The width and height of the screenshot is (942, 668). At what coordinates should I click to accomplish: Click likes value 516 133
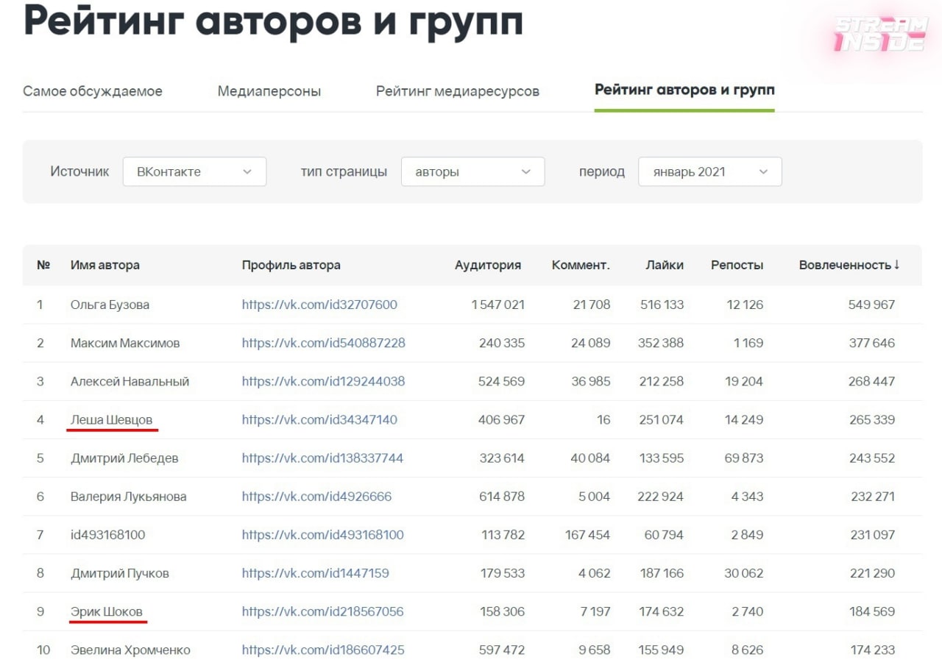pyautogui.click(x=662, y=305)
